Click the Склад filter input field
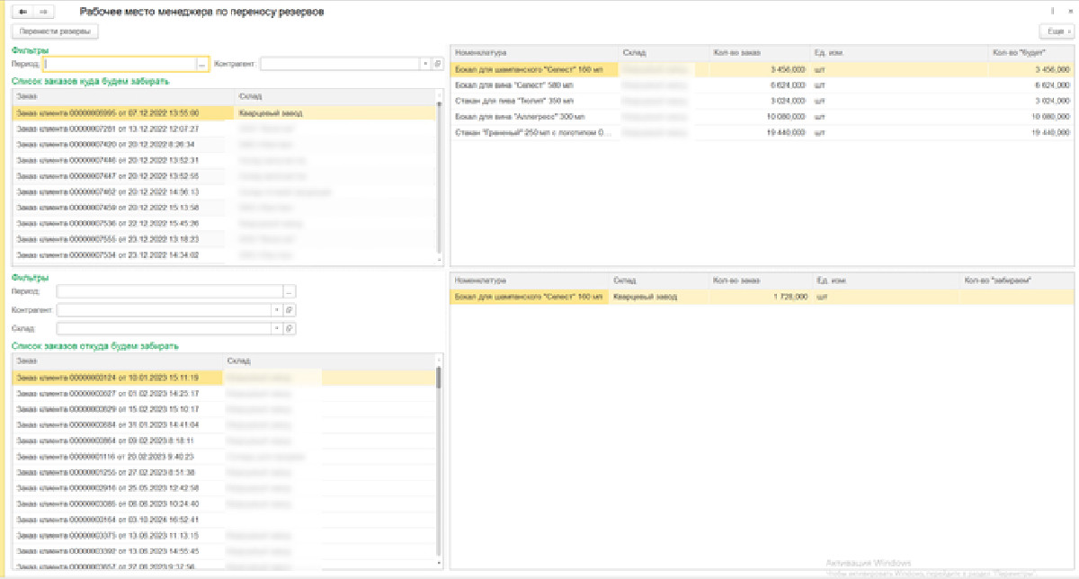This screenshot has width=1079, height=579. point(164,328)
